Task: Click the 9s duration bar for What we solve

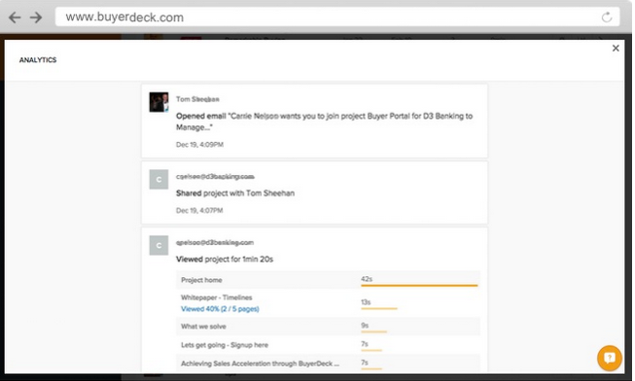Action: [x=373, y=332]
